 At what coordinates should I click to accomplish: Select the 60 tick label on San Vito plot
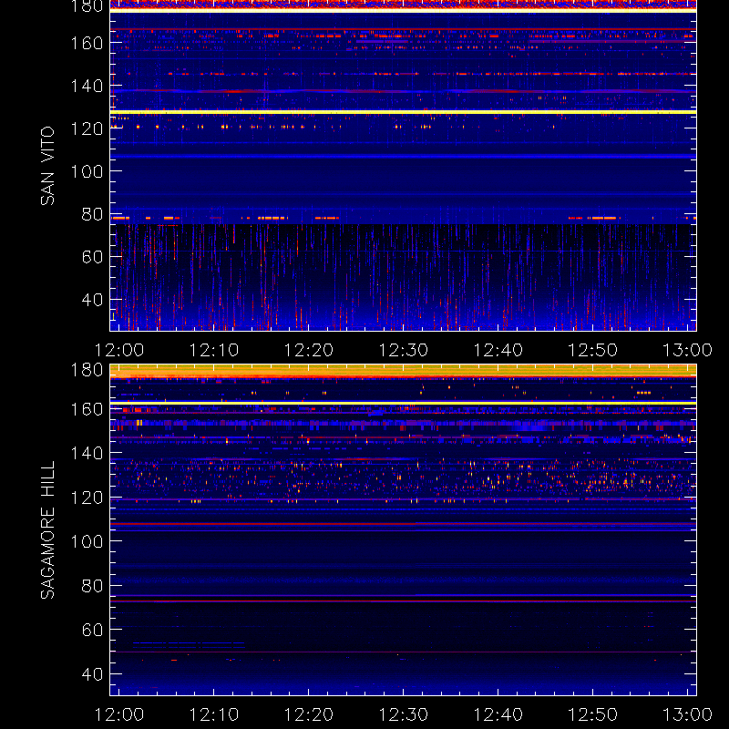tap(92, 257)
